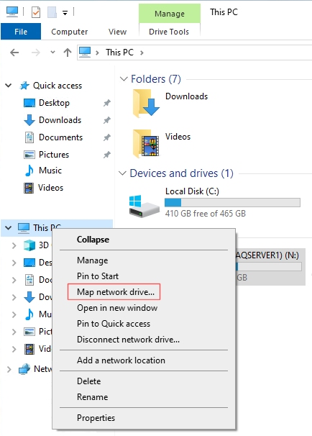The width and height of the screenshot is (312, 436).
Task: Collapse the Folders (7) group chevron
Action: click(124, 79)
